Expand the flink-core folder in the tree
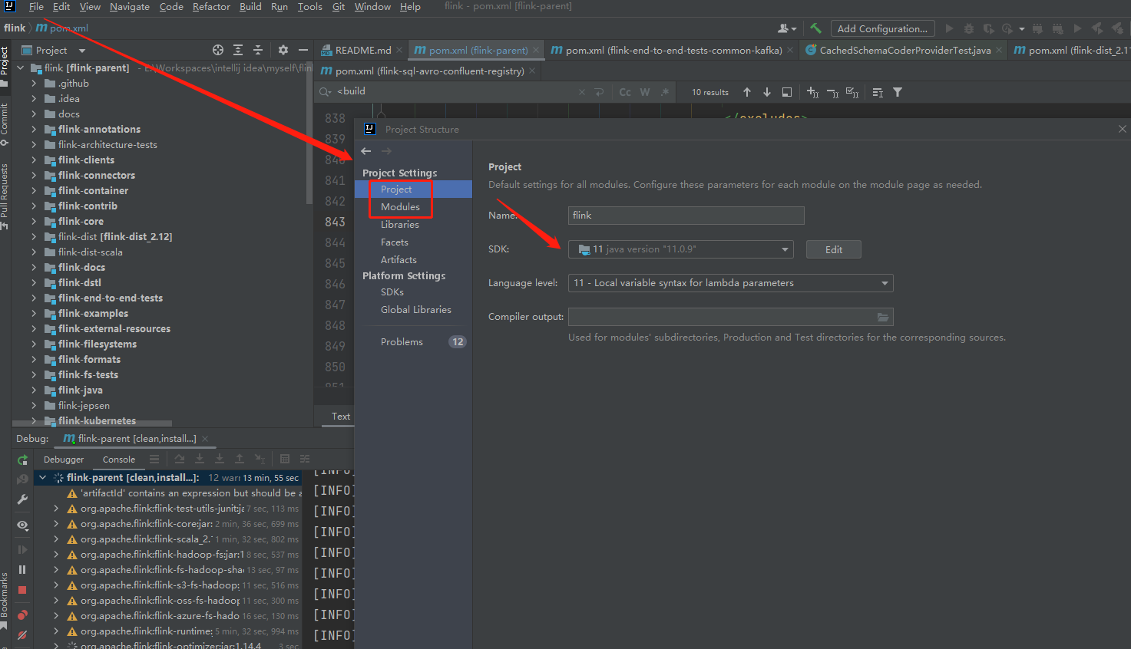The image size is (1131, 649). pos(34,222)
